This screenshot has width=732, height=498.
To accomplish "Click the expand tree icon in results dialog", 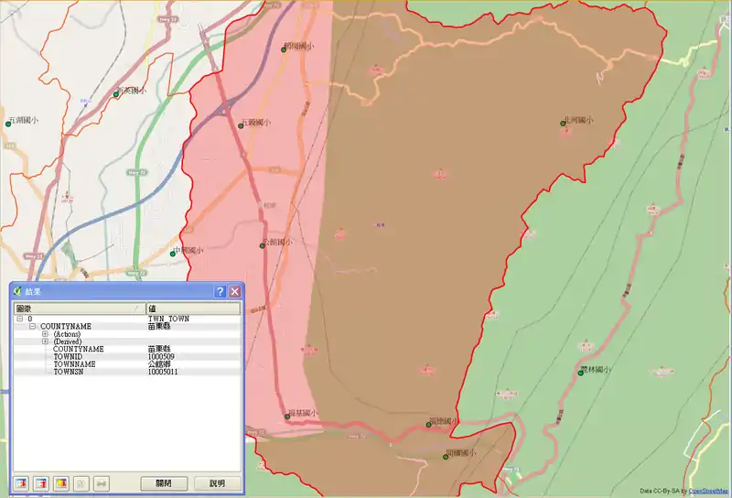I will pos(21,482).
